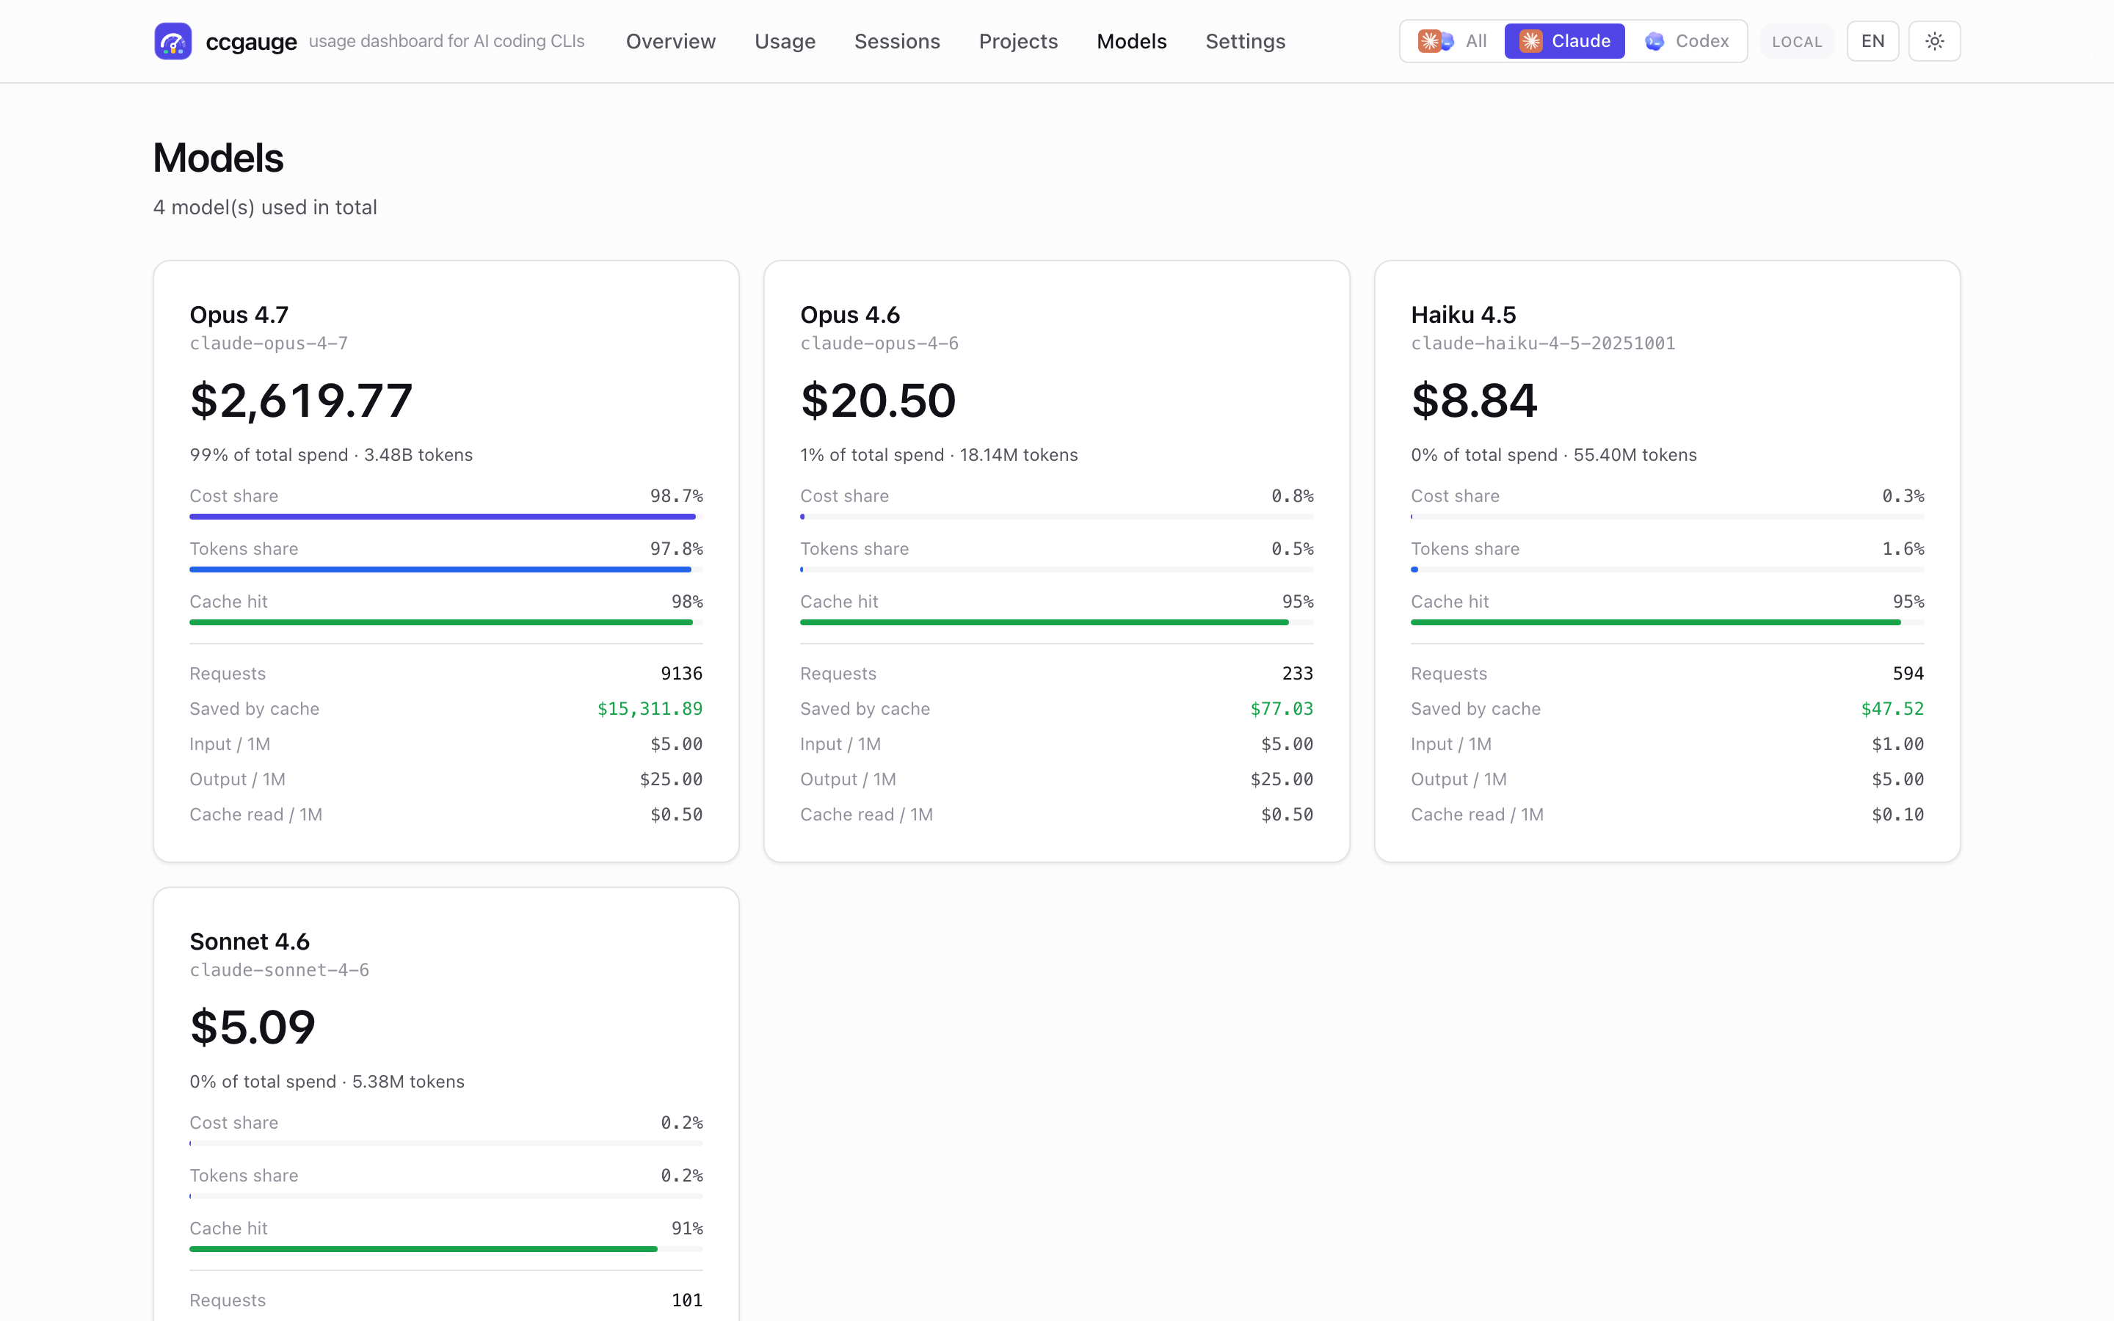Click the $2,619.77 total cost
The height and width of the screenshot is (1321, 2114).
(300, 400)
